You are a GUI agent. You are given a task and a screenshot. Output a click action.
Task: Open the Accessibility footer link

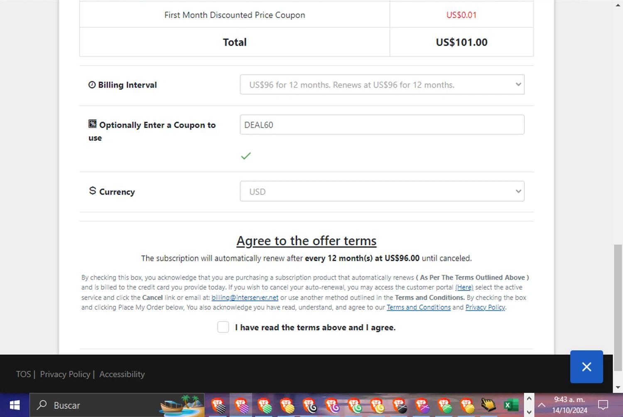(x=122, y=374)
